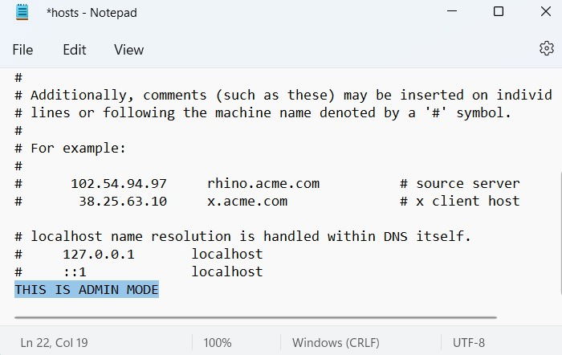This screenshot has height=355, width=562.
Task: Click the Notepad app icon in title bar
Action: (x=22, y=12)
